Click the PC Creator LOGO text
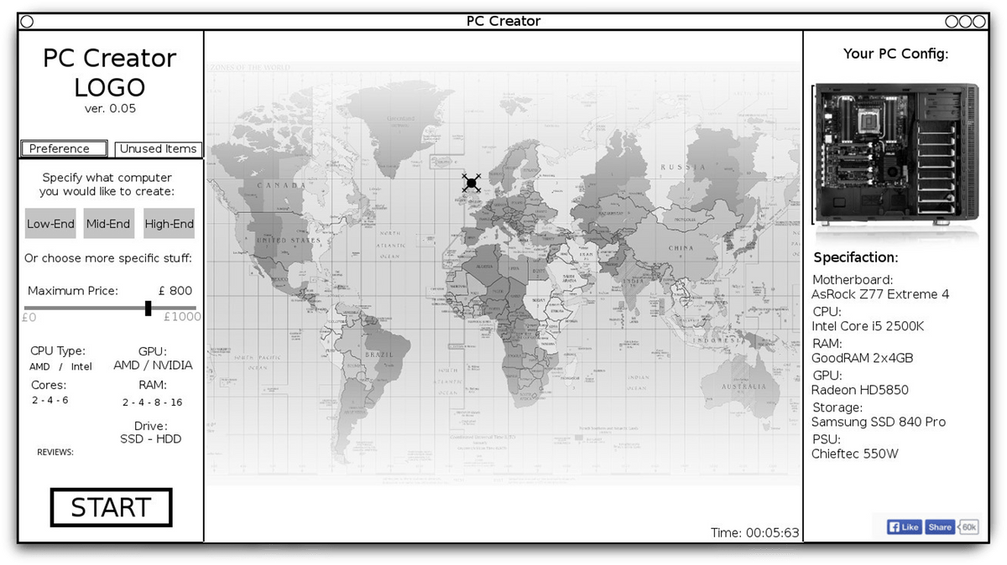The image size is (1007, 565). tap(110, 72)
